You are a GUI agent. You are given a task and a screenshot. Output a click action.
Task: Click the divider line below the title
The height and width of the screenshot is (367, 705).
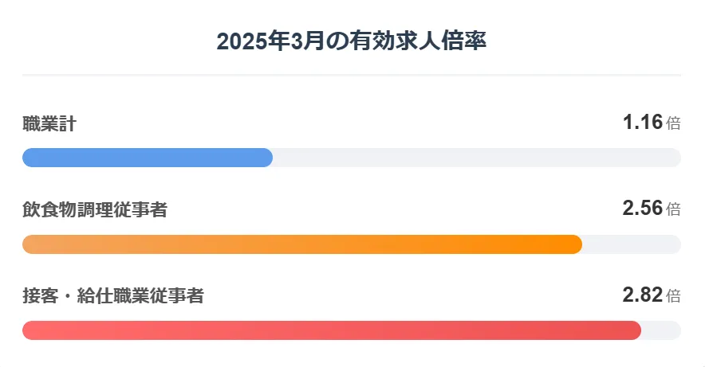pos(352,75)
